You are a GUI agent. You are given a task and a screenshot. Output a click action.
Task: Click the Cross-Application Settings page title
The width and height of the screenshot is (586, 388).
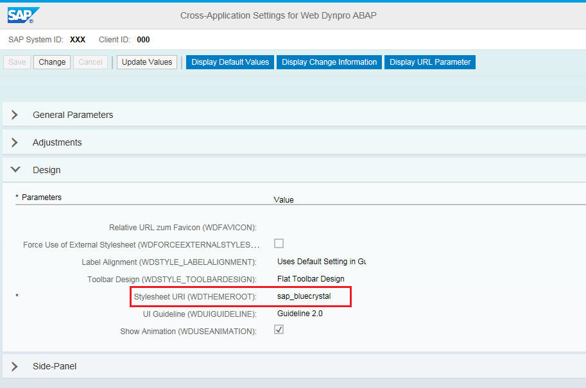pos(279,15)
